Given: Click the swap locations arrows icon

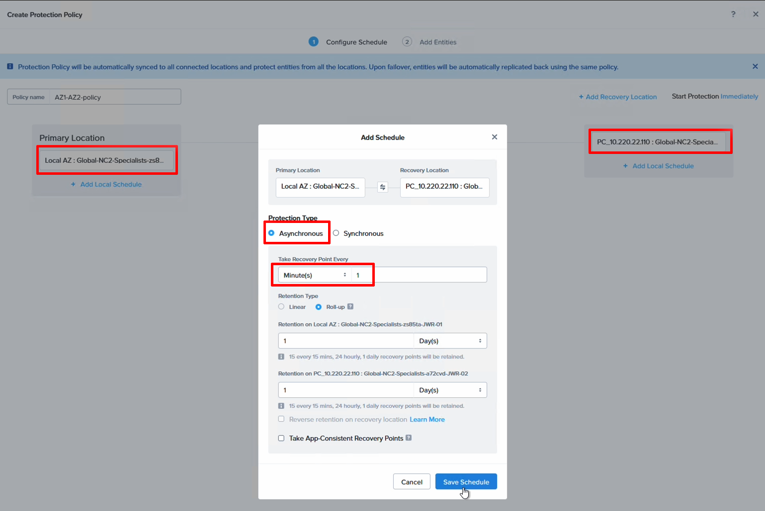Looking at the screenshot, I should (382, 187).
